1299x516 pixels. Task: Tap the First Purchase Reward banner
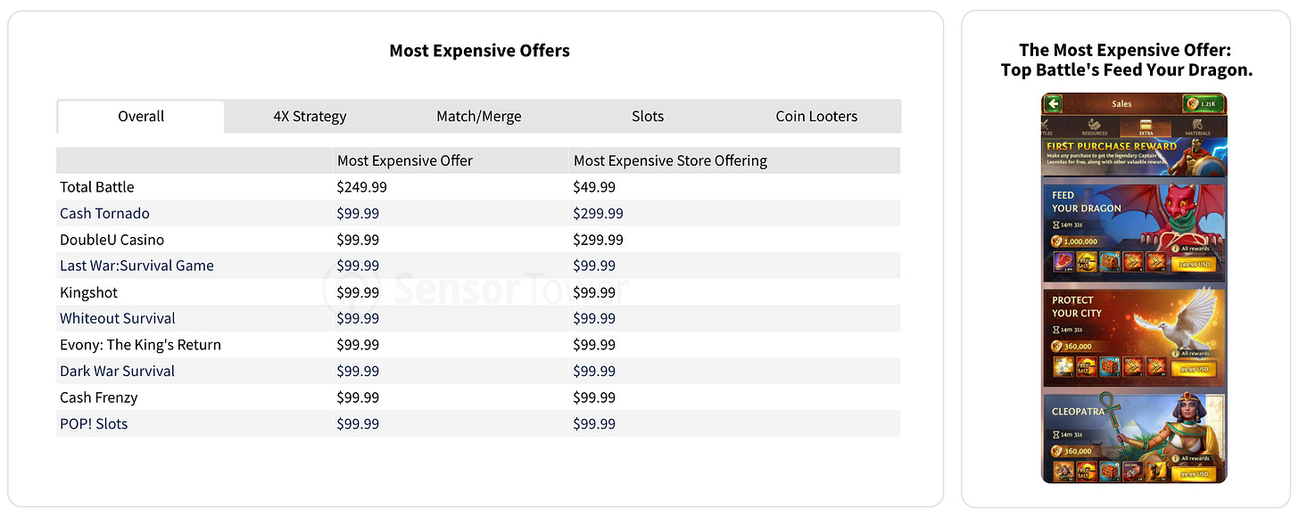click(x=1134, y=157)
